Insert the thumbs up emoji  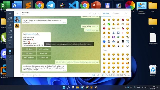[x=109, y=28]
